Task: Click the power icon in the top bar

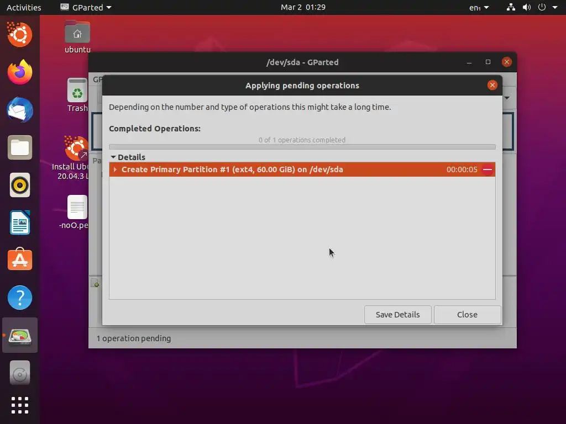Action: tap(542, 7)
